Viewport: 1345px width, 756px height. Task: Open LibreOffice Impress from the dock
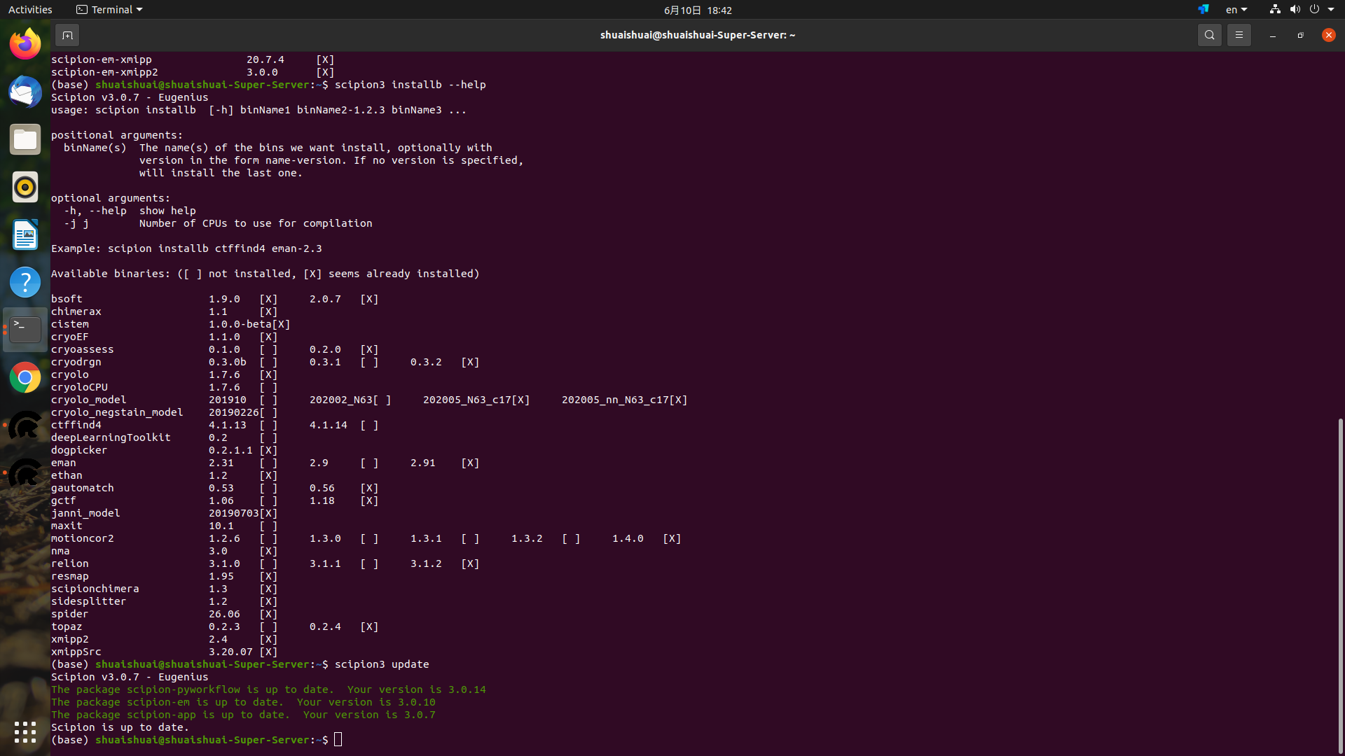(x=25, y=235)
